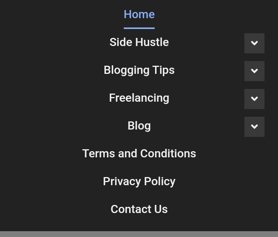Show the dropdown under Blog
Image resolution: width=278 pixels, height=237 pixels.
(254, 126)
